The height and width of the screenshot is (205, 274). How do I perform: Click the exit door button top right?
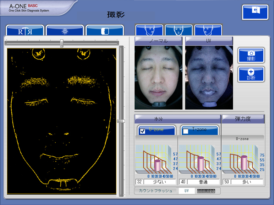click(x=255, y=12)
